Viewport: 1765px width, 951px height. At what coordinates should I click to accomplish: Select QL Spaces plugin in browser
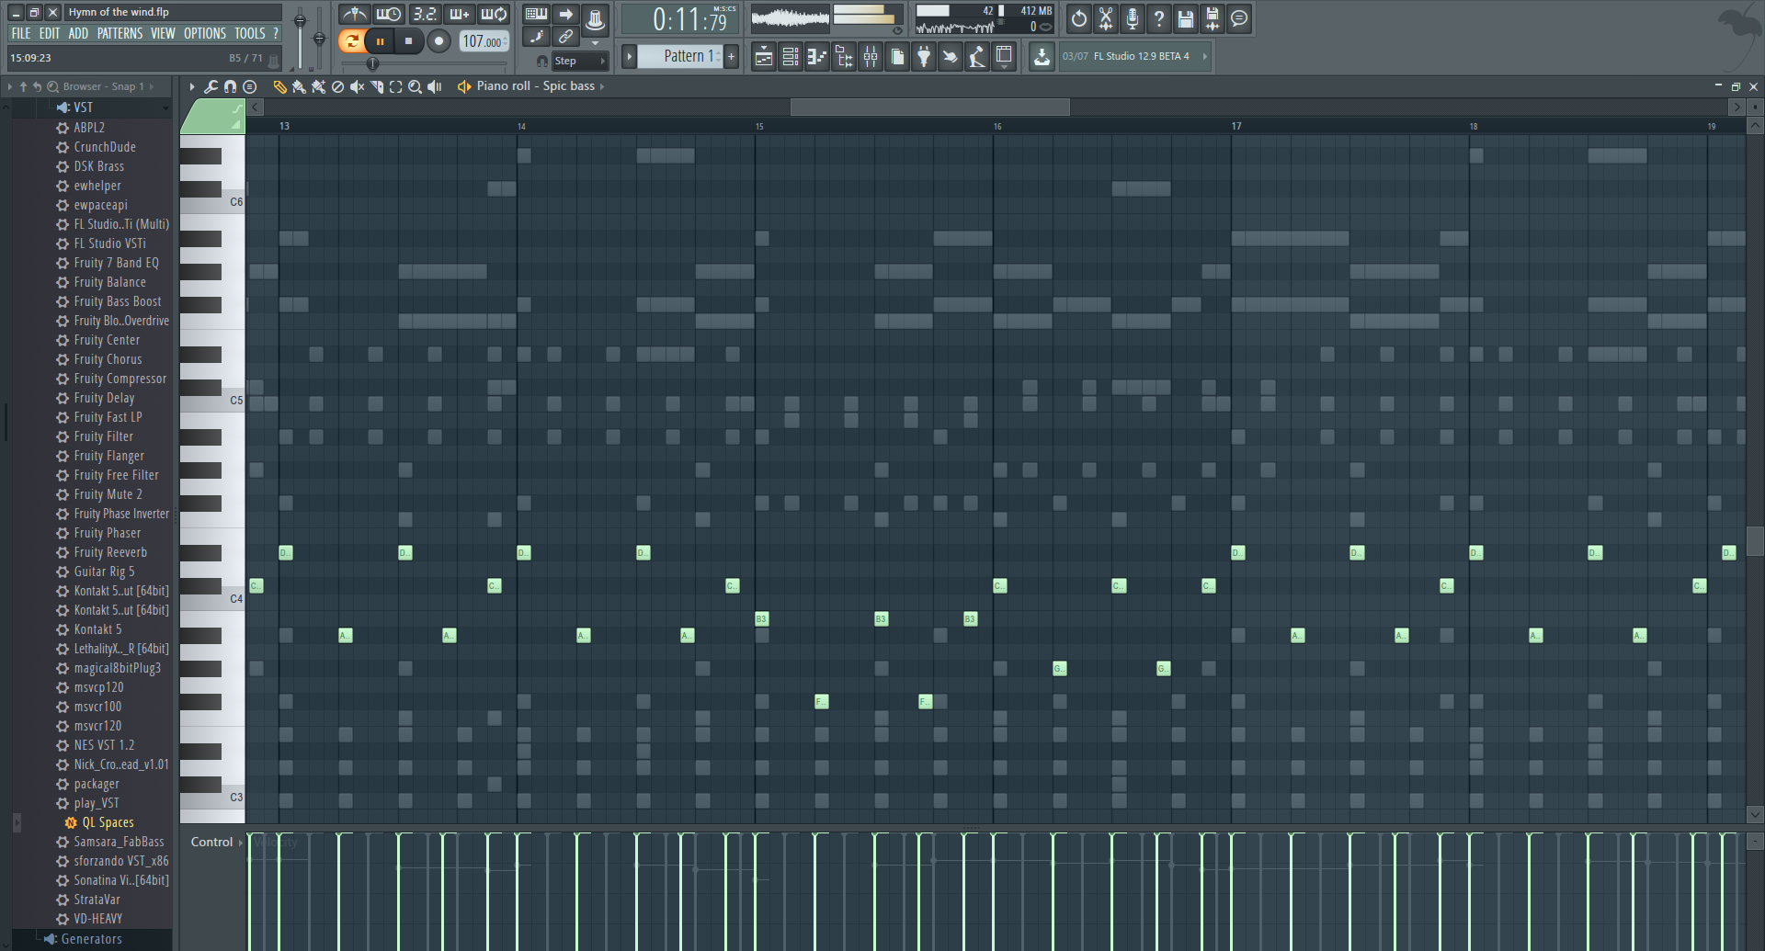click(108, 822)
